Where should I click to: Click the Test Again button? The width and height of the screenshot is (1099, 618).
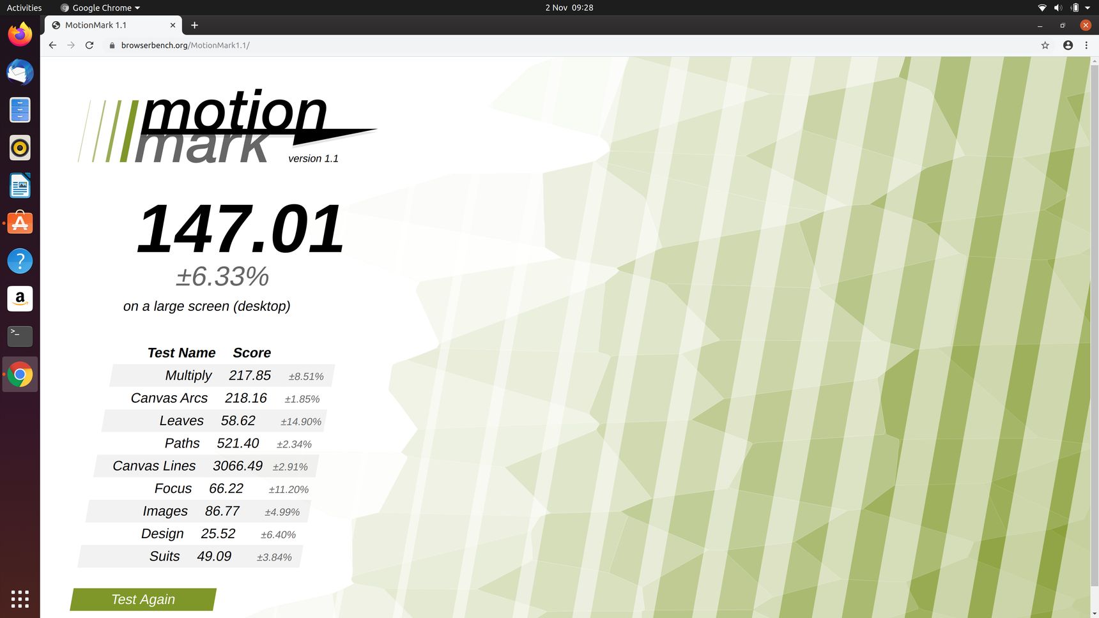(143, 599)
